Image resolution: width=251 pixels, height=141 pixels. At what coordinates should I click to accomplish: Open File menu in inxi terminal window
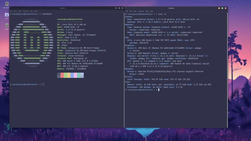(x=127, y=11)
